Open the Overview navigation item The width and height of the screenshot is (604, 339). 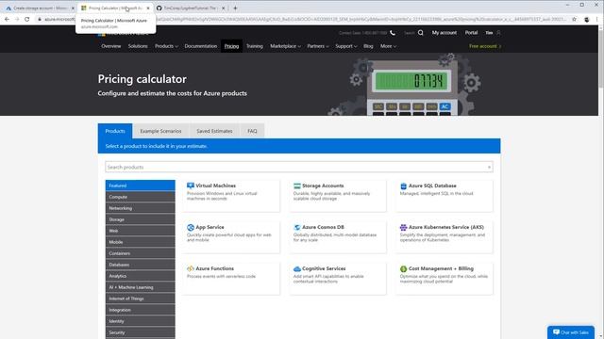111,46
